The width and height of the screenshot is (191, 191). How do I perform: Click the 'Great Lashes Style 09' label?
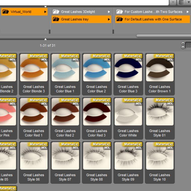[128, 177]
